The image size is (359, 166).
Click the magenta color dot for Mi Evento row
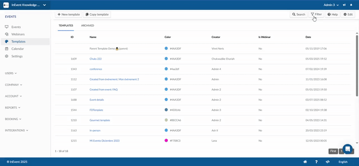click(x=166, y=140)
